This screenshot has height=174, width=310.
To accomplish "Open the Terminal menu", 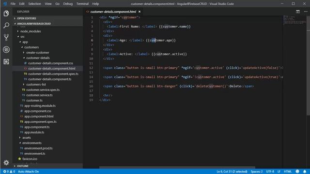I will point(82,4).
